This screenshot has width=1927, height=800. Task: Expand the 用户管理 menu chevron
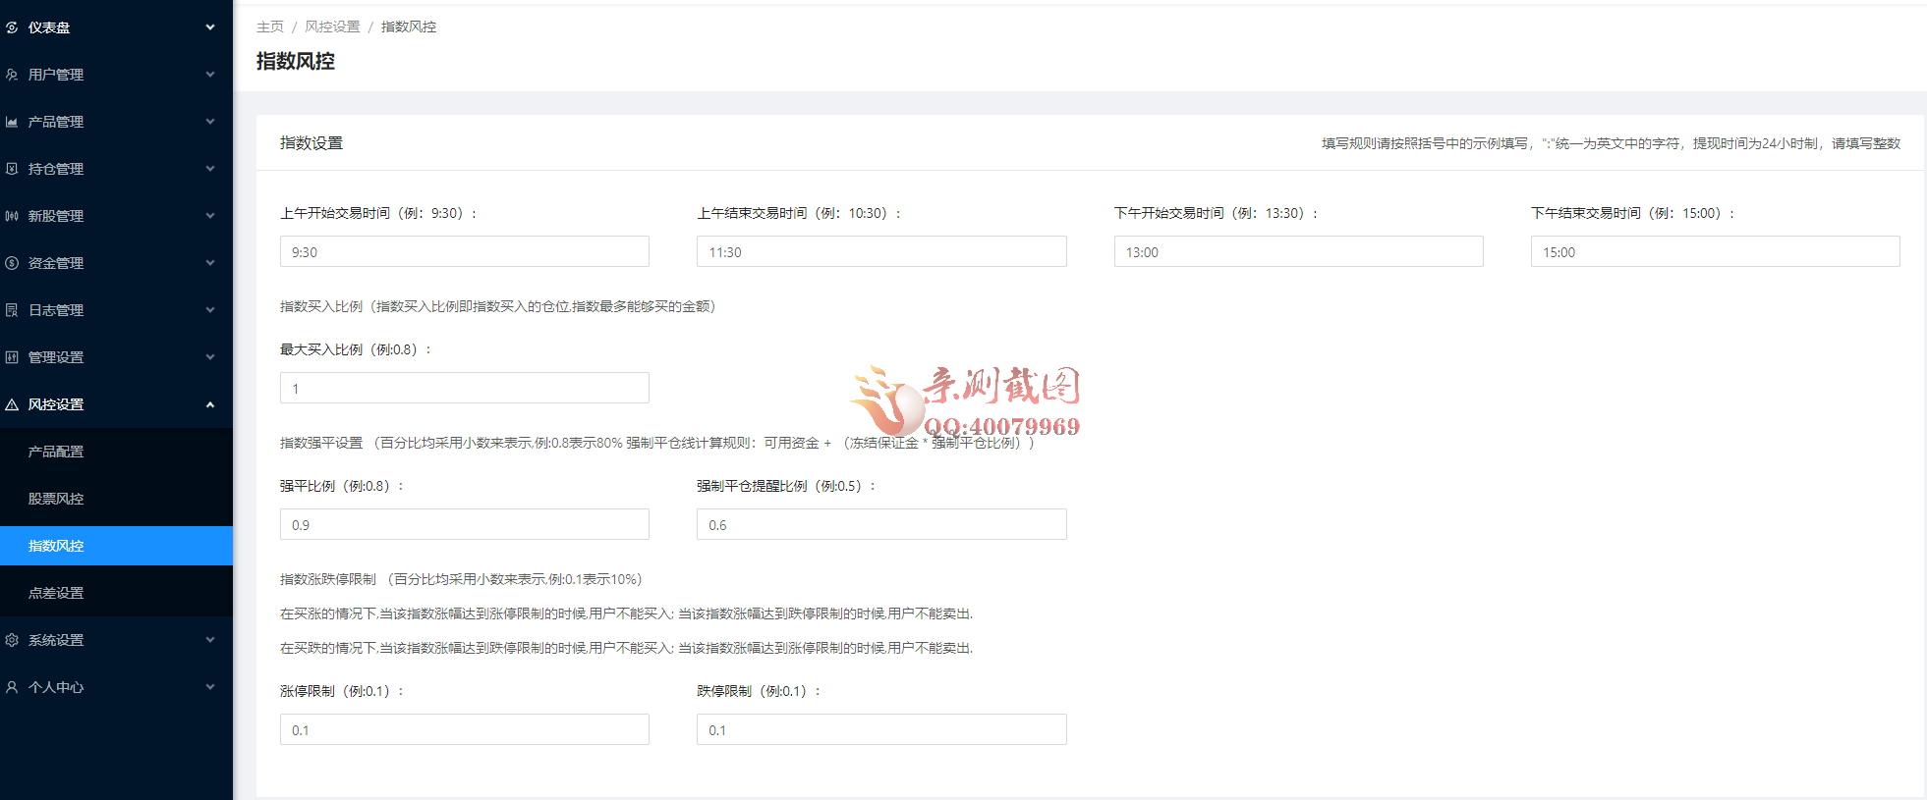[210, 75]
